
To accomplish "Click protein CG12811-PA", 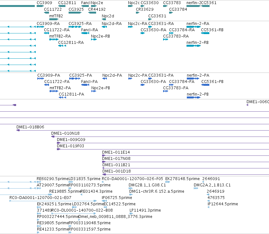I will tap(63, 97).
